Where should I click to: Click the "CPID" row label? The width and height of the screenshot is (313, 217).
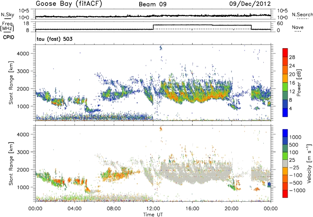9,37
